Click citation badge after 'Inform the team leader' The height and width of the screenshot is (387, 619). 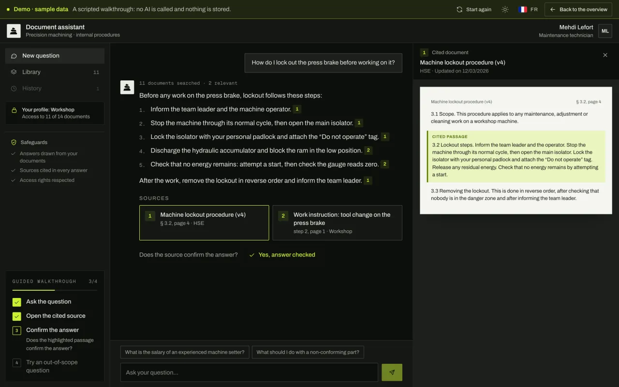297,109
